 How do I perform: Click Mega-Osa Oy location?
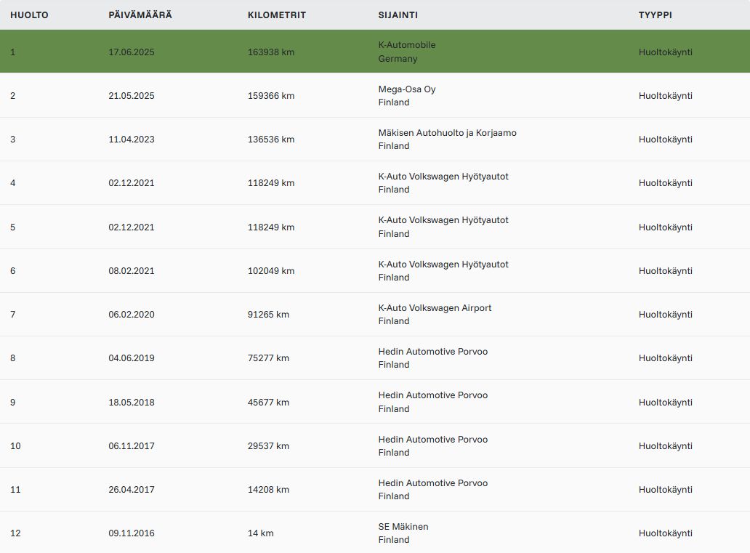(407, 89)
